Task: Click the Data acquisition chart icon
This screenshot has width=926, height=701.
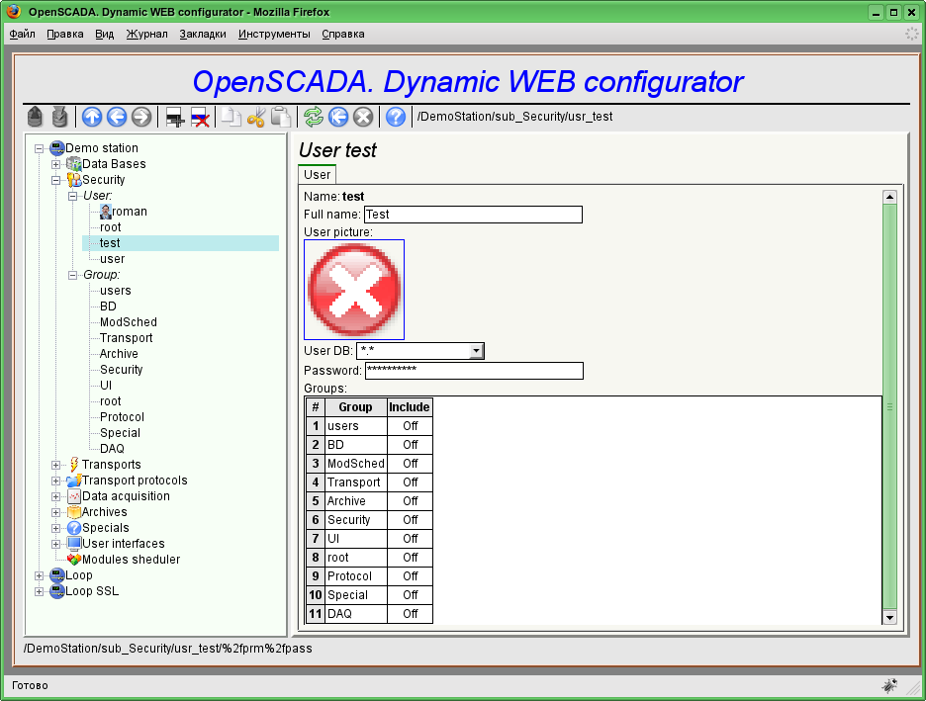Action: click(74, 496)
